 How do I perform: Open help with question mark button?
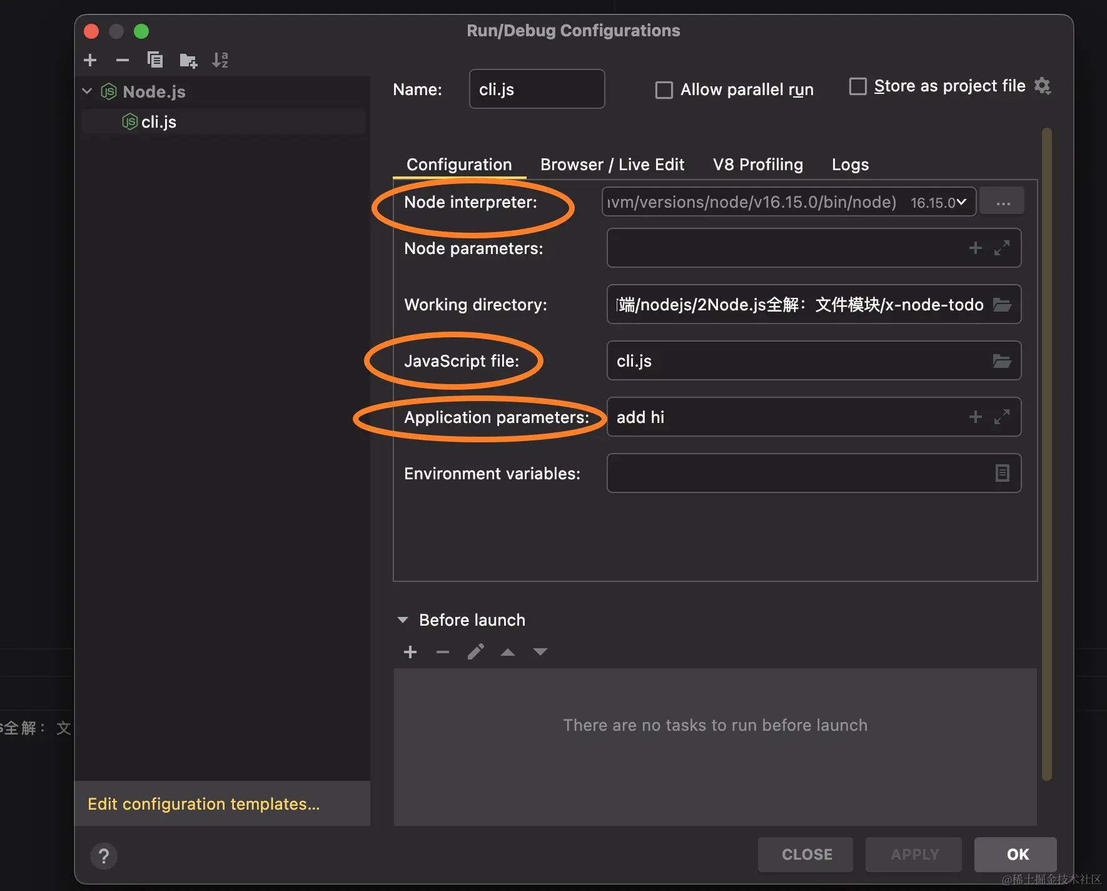point(104,855)
